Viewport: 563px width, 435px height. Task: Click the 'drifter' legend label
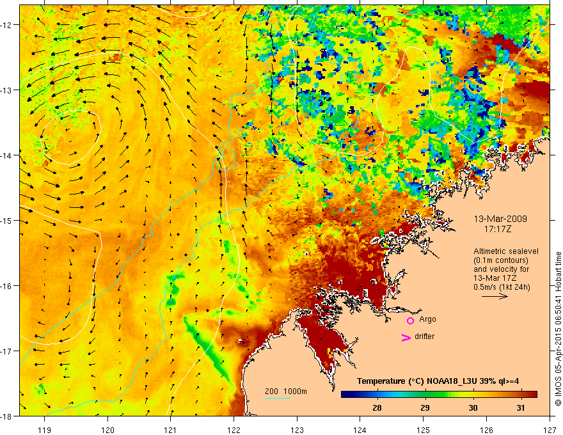pyautogui.click(x=424, y=336)
